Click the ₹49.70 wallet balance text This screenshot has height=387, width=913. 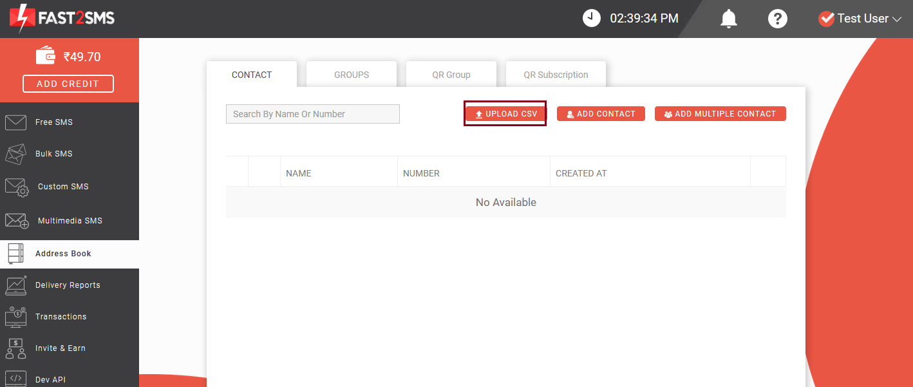tap(82, 57)
